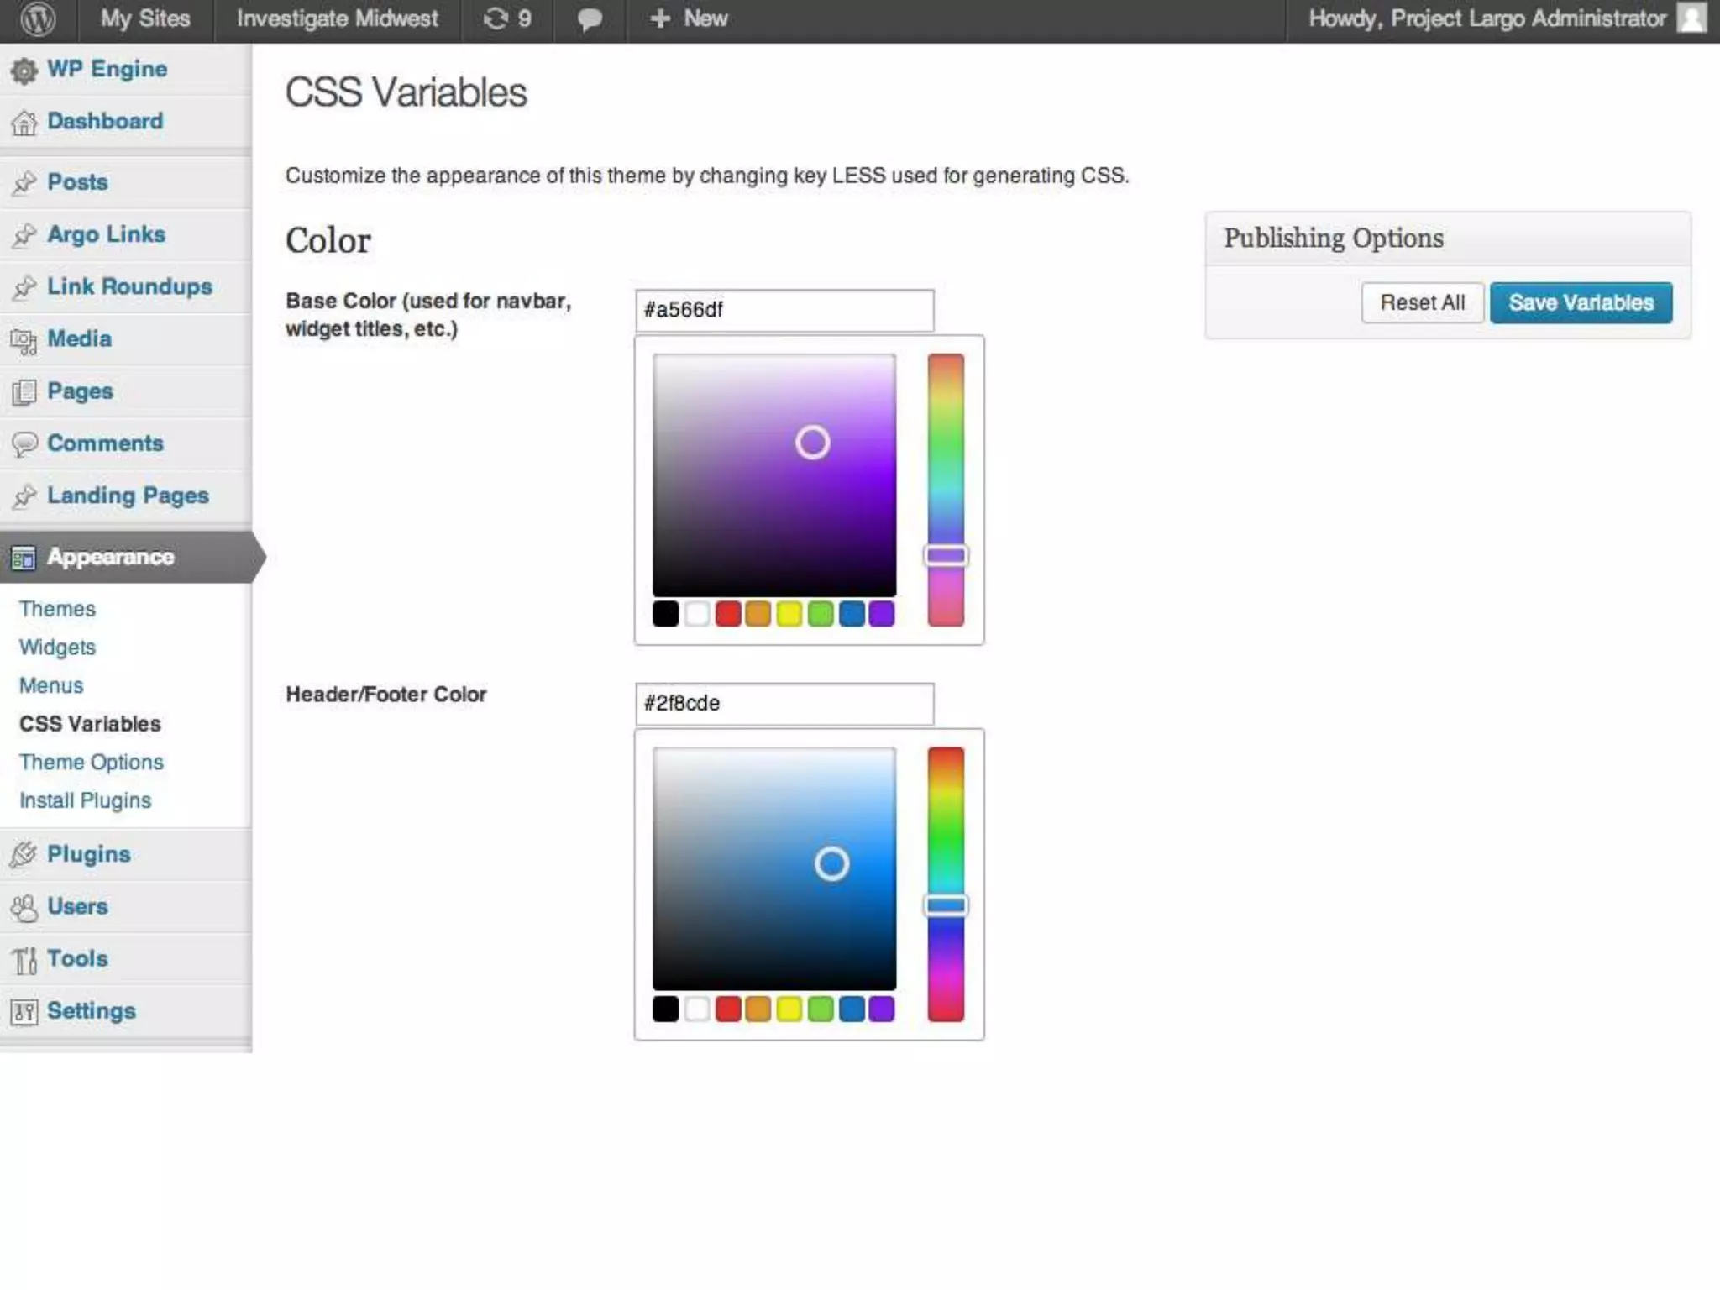The width and height of the screenshot is (1720, 1290).
Task: Open the New content menu
Action: (x=689, y=18)
